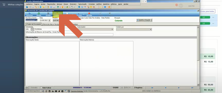This screenshot has height=93, width=222.
Task: Click the Solicitante code field 201
Action: click(x=28, y=29)
